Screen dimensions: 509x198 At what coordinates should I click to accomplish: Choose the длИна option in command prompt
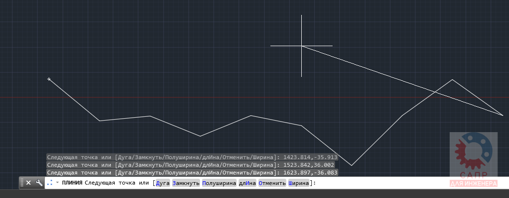click(247, 183)
